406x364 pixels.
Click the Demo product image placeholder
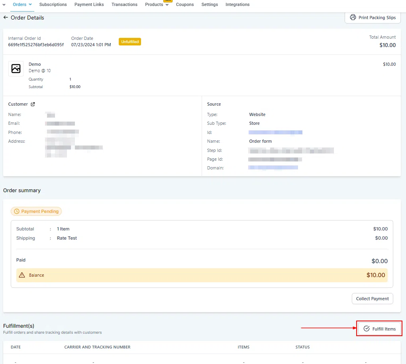point(16,69)
